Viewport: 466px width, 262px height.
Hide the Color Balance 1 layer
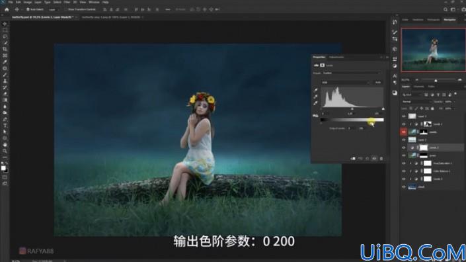coord(404,171)
